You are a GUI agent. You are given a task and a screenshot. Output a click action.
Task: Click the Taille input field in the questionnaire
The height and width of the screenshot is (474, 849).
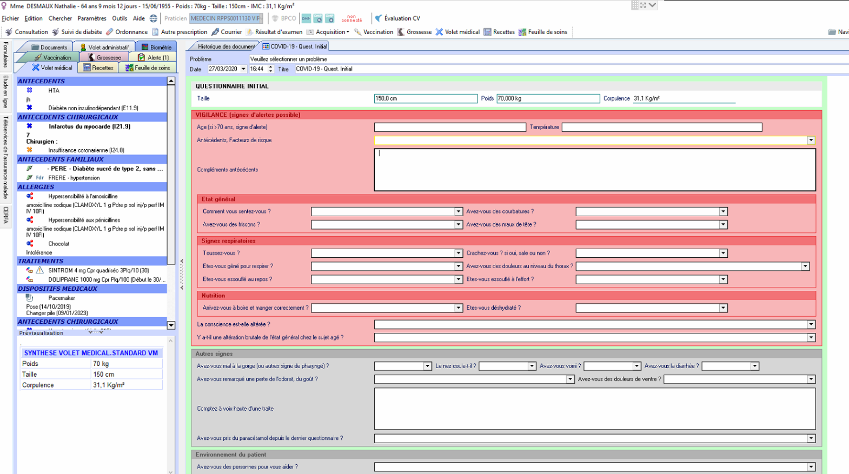click(x=426, y=98)
